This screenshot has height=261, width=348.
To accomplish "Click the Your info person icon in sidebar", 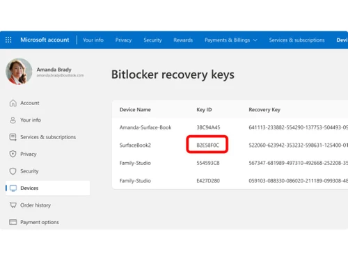I will pos(13,120).
